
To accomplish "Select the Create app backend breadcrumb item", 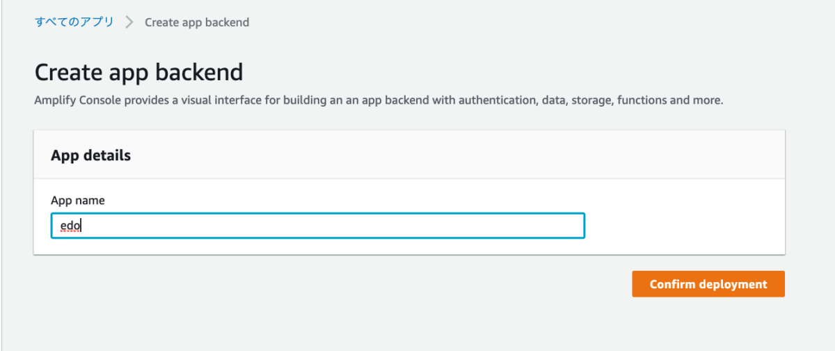I will [196, 22].
